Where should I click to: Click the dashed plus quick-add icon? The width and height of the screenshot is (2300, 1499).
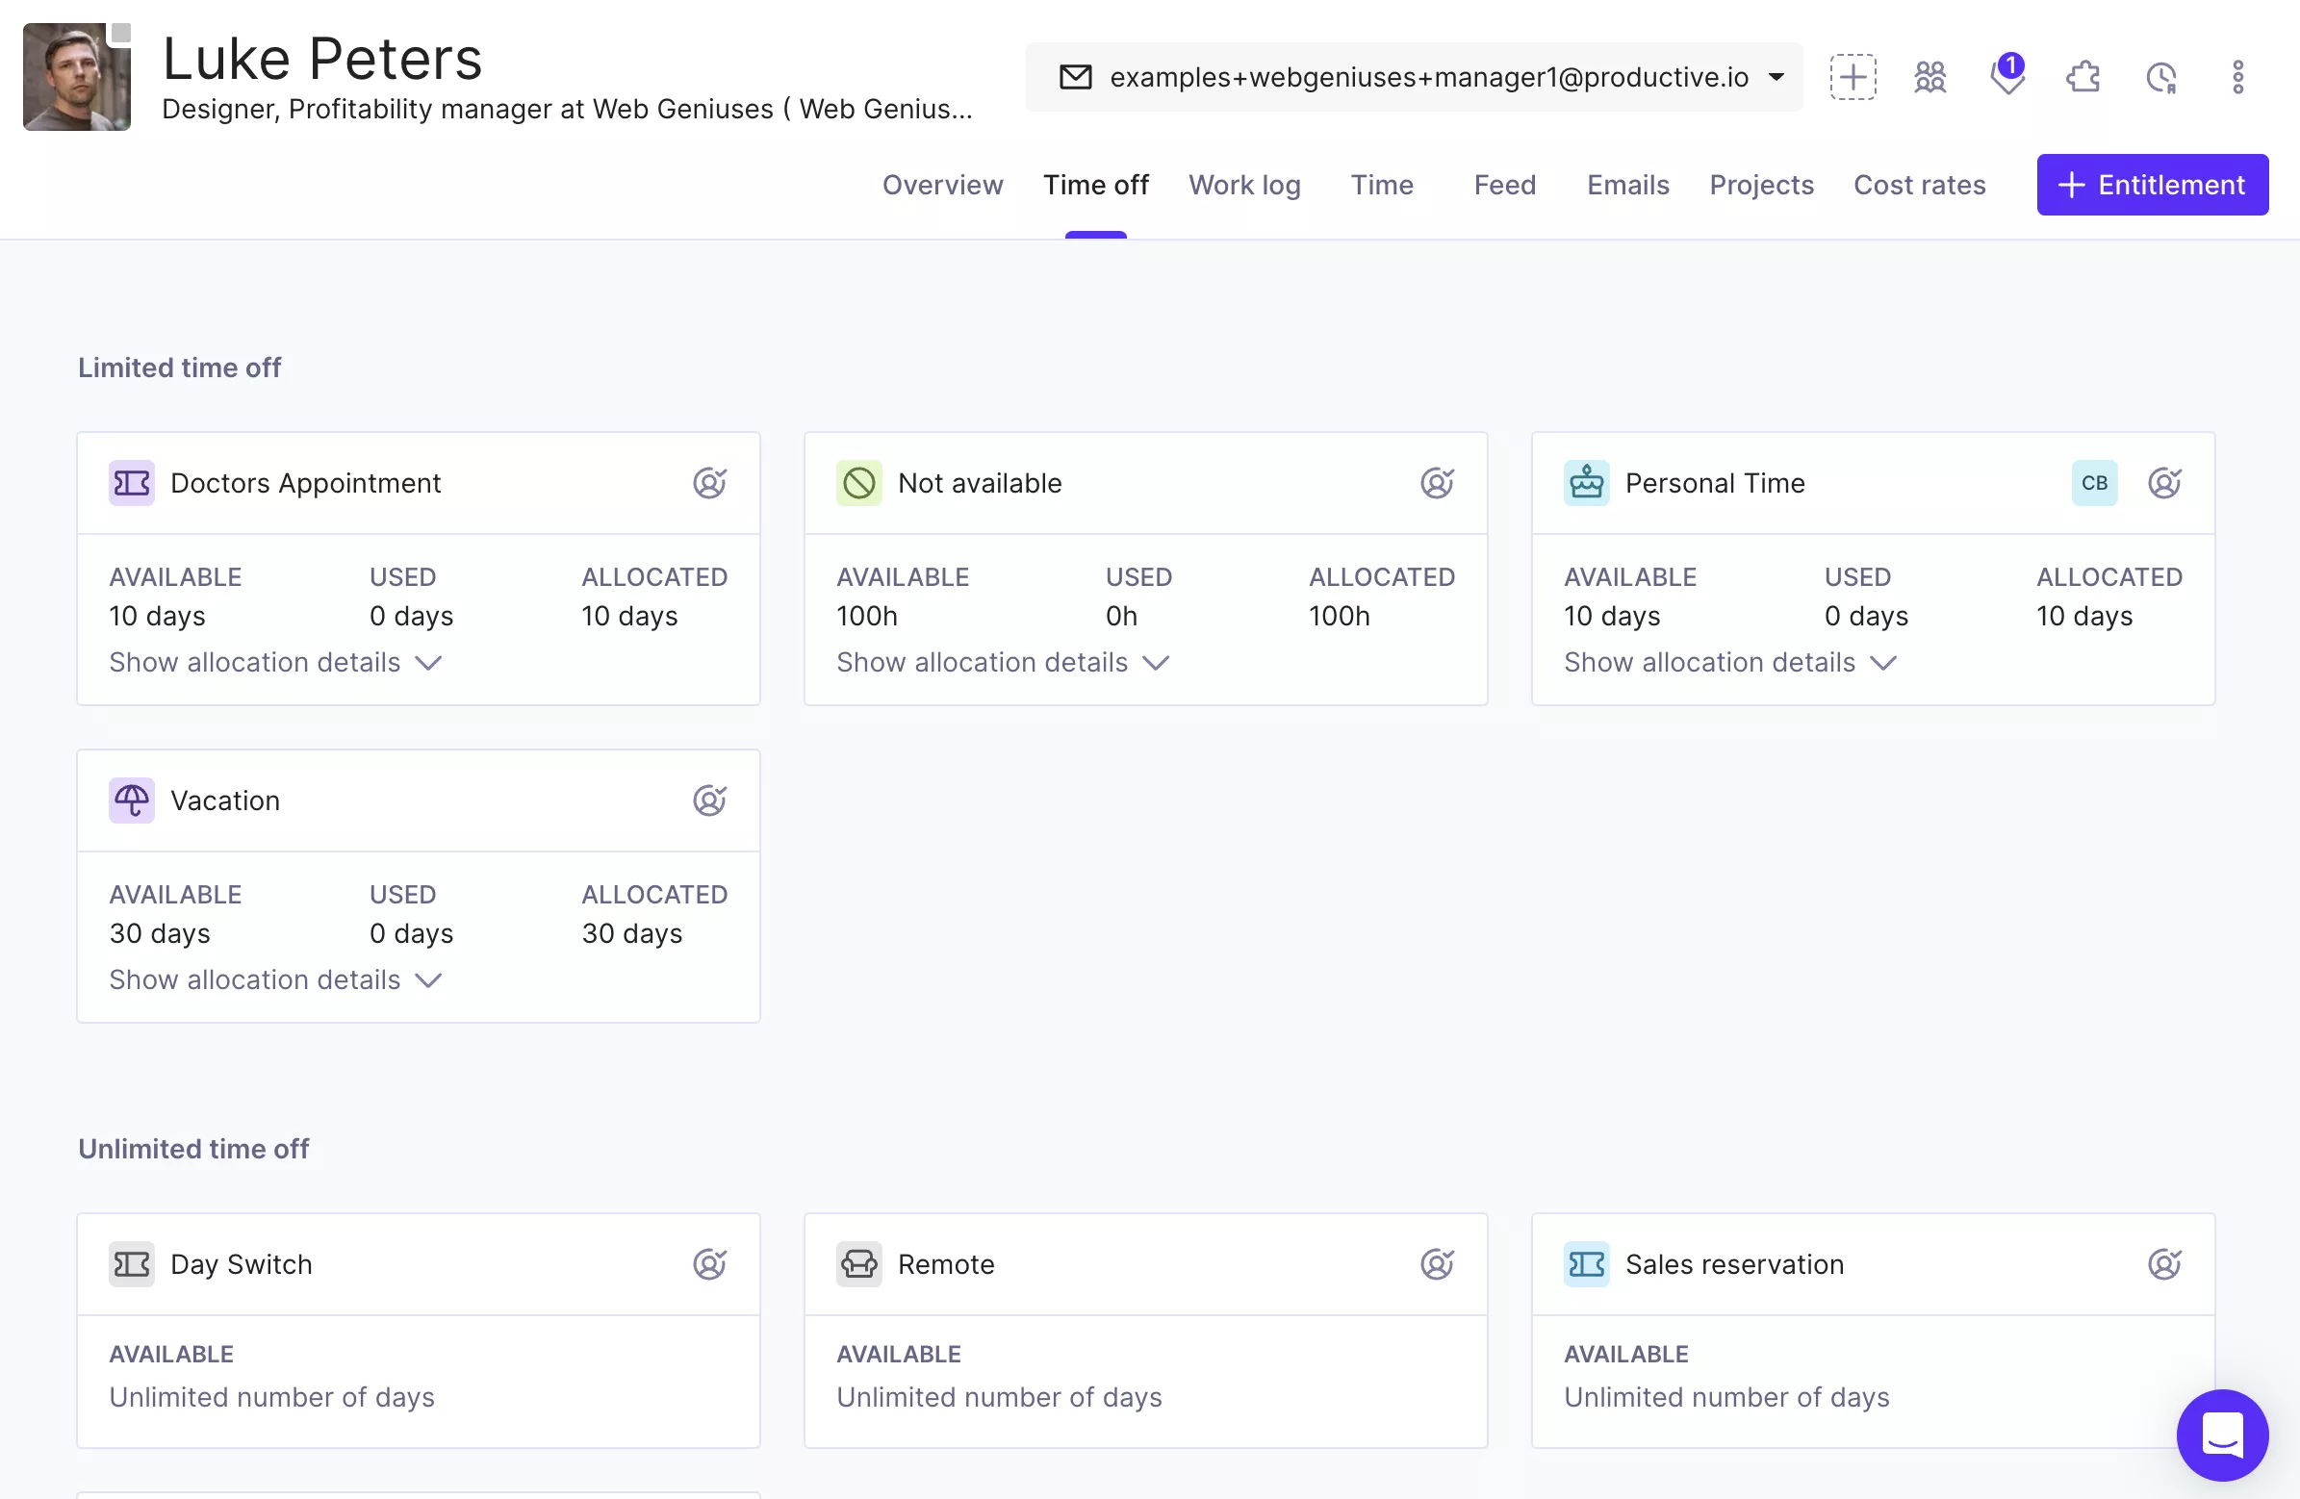(1852, 76)
